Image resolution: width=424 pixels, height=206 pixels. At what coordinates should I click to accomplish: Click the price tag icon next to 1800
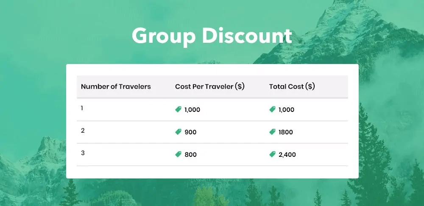click(272, 132)
